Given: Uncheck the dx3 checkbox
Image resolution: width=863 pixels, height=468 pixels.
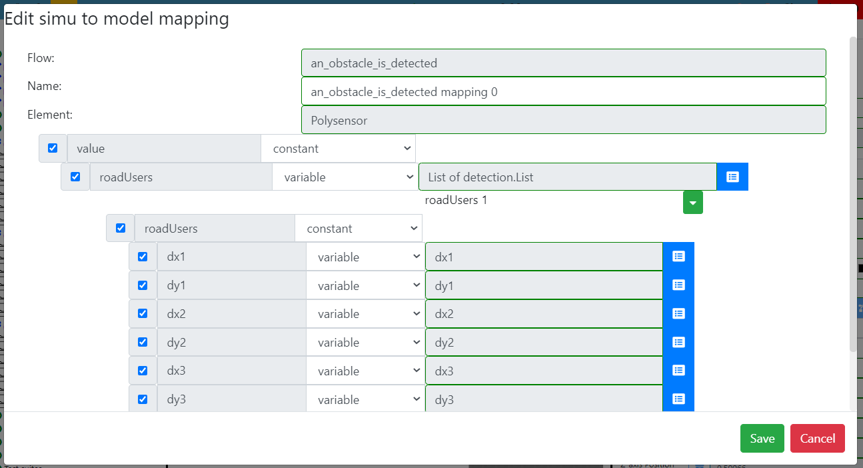Looking at the screenshot, I should (143, 371).
